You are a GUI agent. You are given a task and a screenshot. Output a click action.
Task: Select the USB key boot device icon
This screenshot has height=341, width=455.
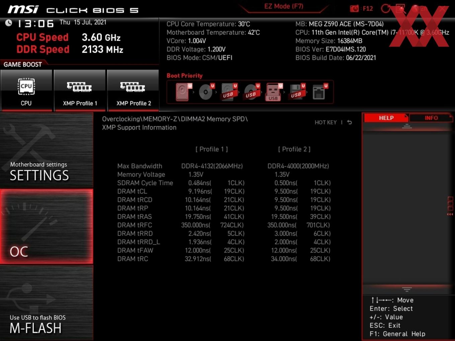tap(274, 92)
